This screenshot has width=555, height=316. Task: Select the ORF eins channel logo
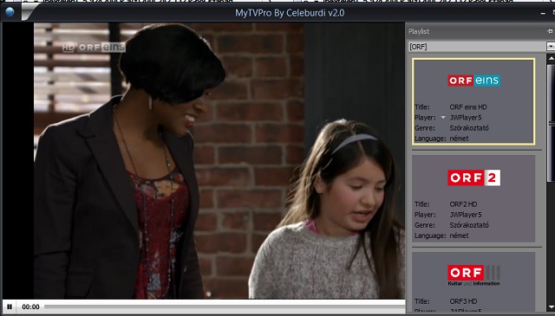[473, 81]
